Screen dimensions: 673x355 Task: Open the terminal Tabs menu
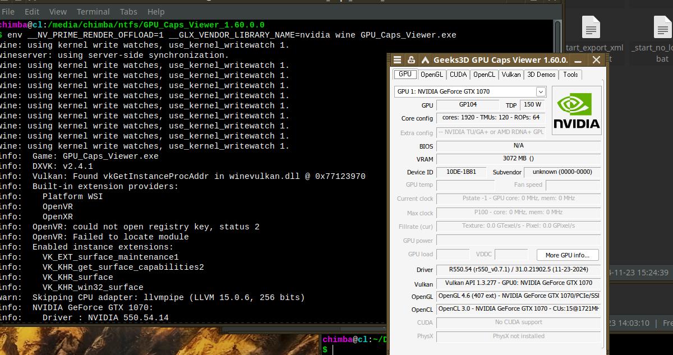tap(128, 11)
